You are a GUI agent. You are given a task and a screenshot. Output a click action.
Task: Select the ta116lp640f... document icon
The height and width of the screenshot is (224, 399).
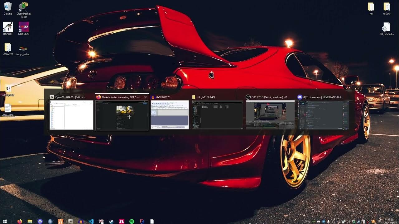pyautogui.click(x=8, y=110)
